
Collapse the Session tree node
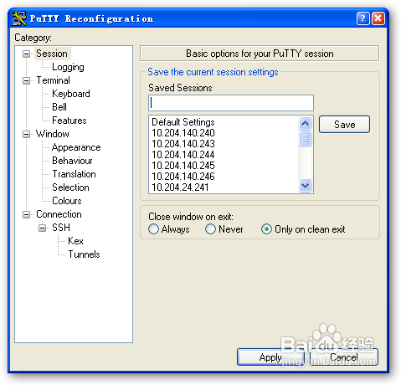26,54
